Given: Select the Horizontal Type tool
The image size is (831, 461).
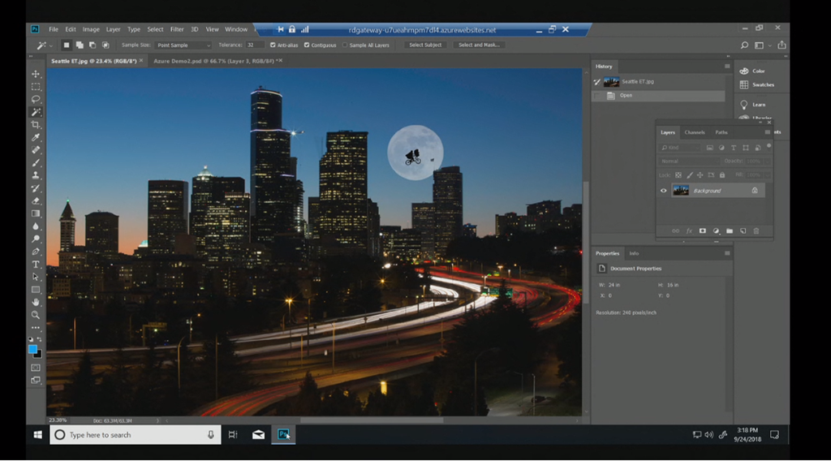Looking at the screenshot, I should (36, 265).
